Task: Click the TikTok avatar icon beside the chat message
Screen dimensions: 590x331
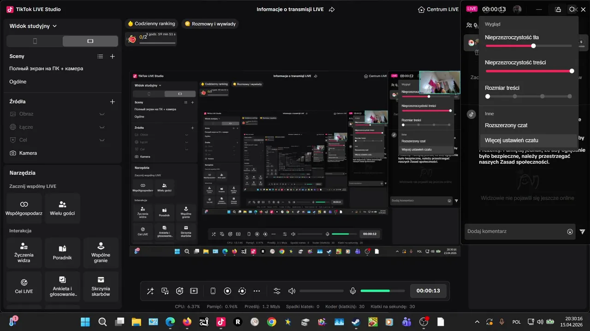Action: point(471,114)
